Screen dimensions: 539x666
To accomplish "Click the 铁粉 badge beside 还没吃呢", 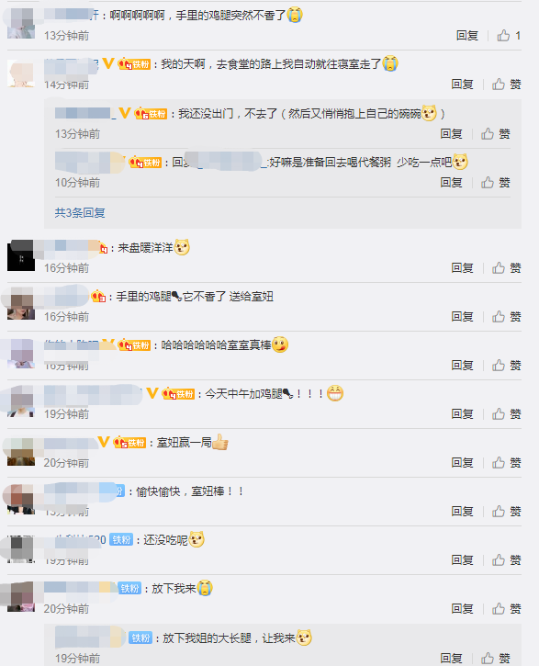I will [x=121, y=540].
